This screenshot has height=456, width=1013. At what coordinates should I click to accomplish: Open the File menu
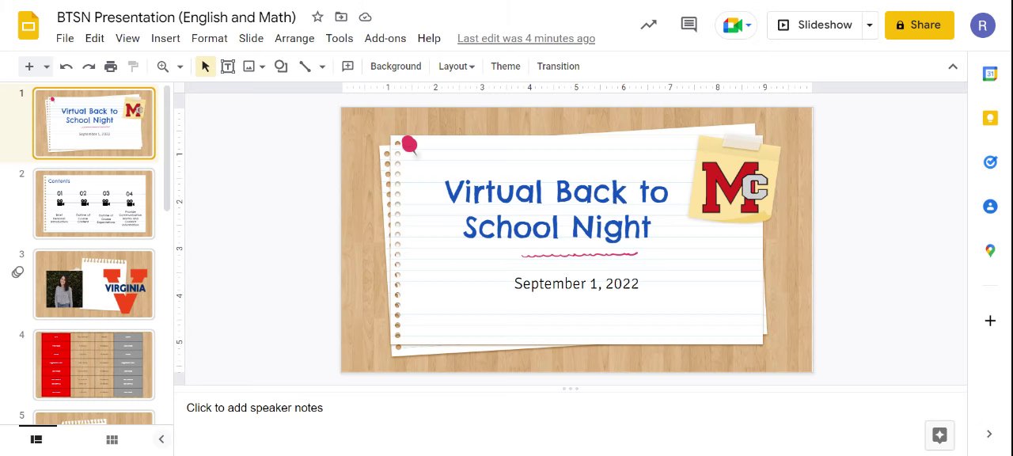tap(65, 38)
